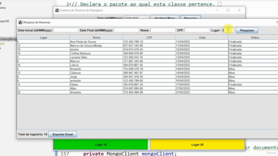Click CPF cell 735.948.376-79
Screen dimensions: 278x156
pos(149,69)
